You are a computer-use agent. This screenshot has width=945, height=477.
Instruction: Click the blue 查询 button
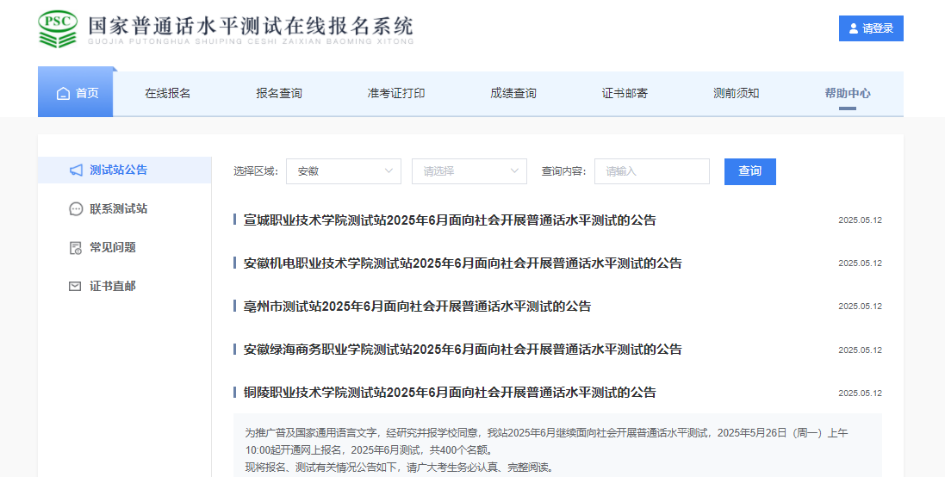point(749,171)
